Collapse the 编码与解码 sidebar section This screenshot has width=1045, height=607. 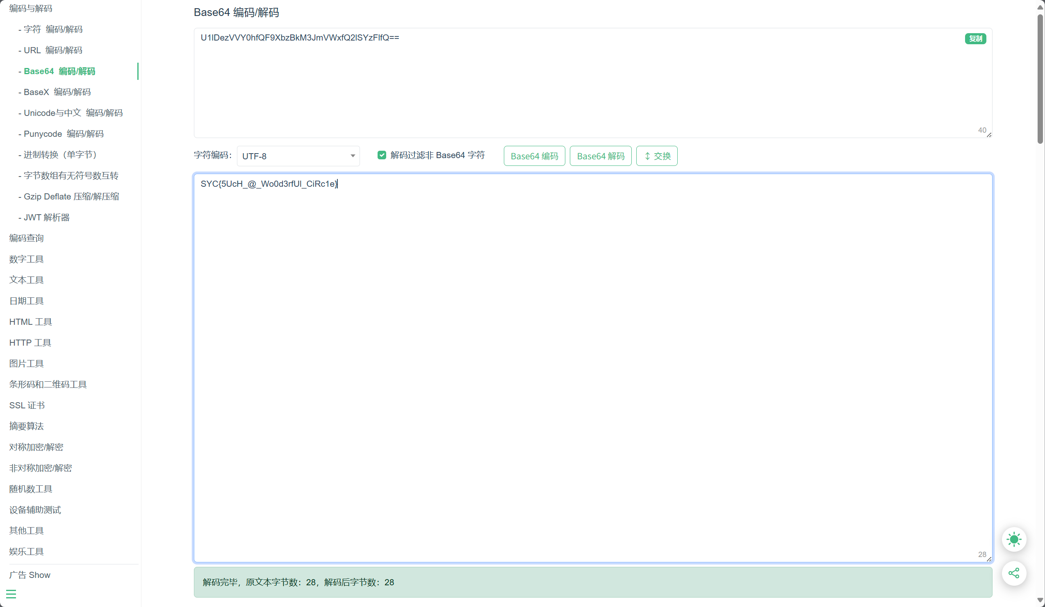click(x=31, y=8)
